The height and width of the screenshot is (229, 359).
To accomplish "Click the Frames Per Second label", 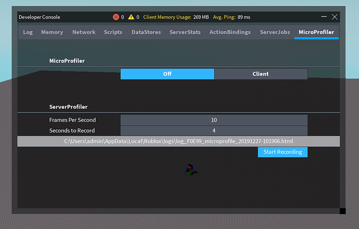I will pos(72,120).
